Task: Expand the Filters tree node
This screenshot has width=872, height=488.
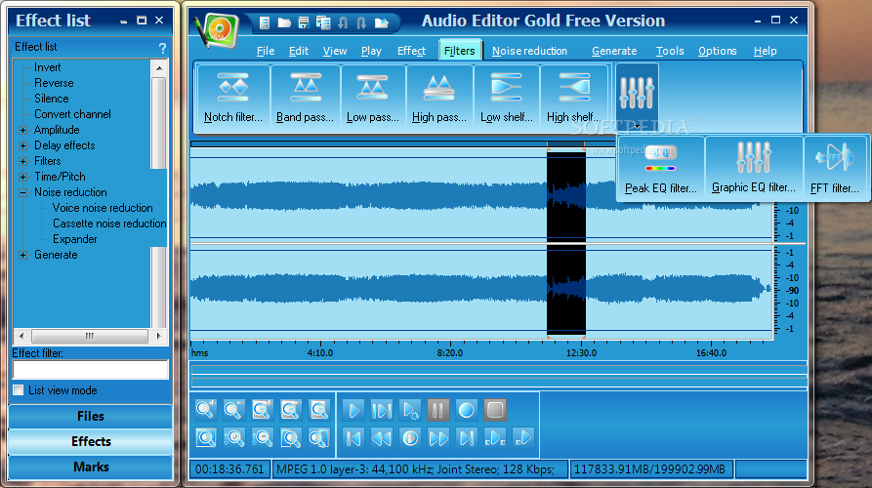Action: [x=22, y=161]
